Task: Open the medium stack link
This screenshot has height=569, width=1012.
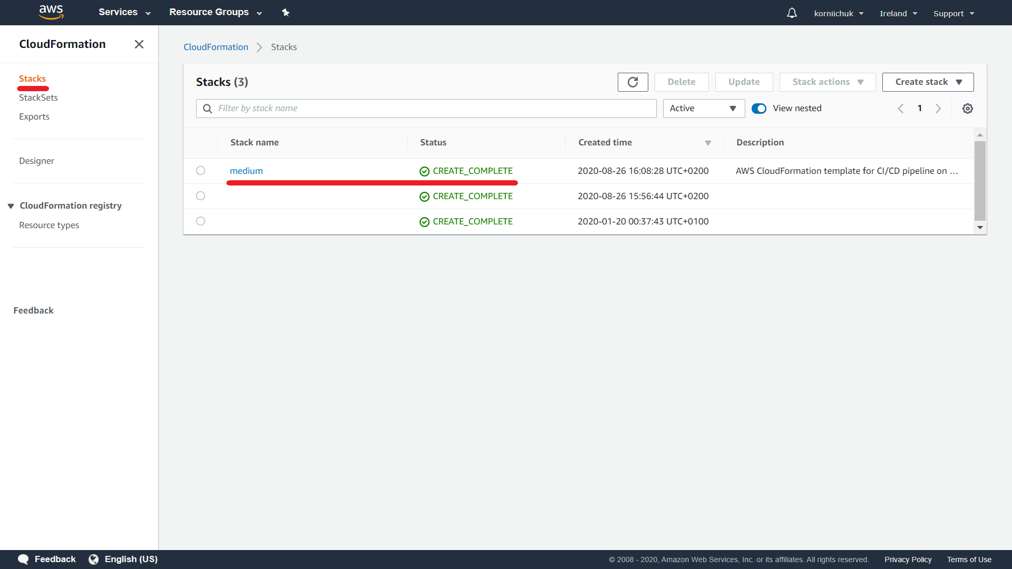Action: (246, 171)
